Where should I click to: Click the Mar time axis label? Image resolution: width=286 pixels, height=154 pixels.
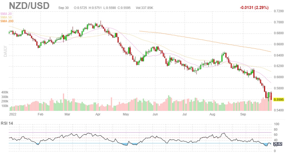[x=67, y=114]
